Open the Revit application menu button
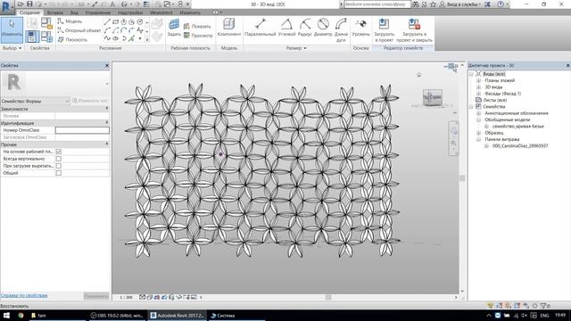Image resolution: width=571 pixels, height=321 pixels. [6, 6]
